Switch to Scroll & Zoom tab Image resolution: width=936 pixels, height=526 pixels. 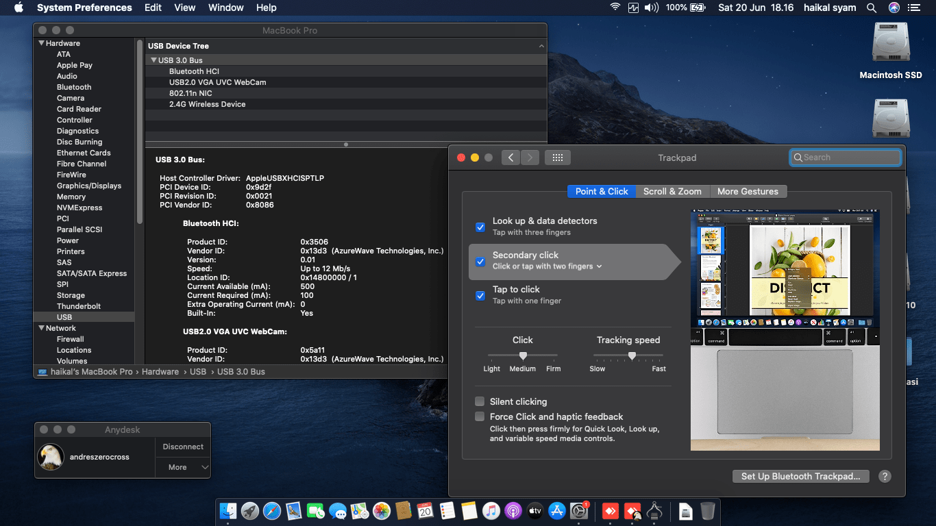click(672, 192)
